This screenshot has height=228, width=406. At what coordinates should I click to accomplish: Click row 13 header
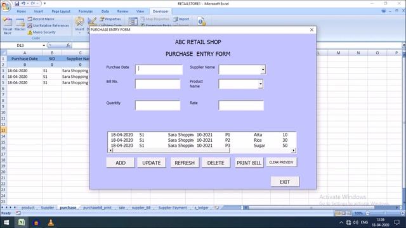(x=3, y=130)
